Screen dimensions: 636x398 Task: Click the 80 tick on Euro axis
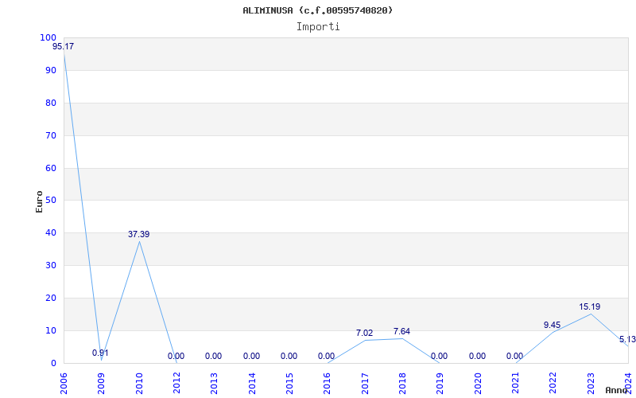51,103
